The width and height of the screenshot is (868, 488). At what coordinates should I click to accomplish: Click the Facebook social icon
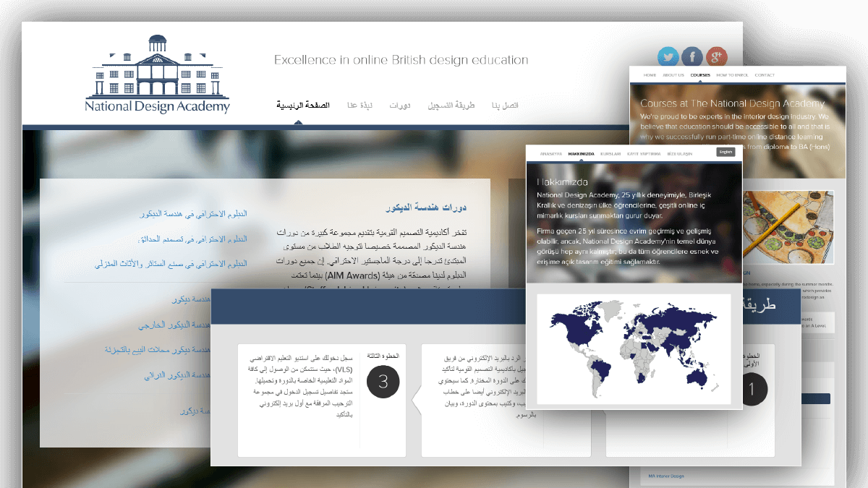click(x=692, y=56)
